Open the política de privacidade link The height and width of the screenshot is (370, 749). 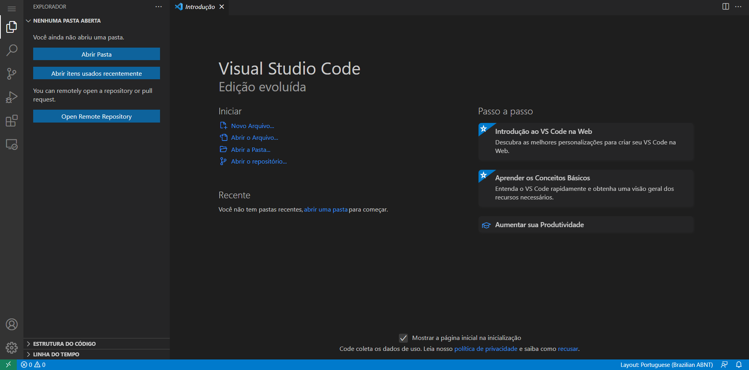click(485, 349)
